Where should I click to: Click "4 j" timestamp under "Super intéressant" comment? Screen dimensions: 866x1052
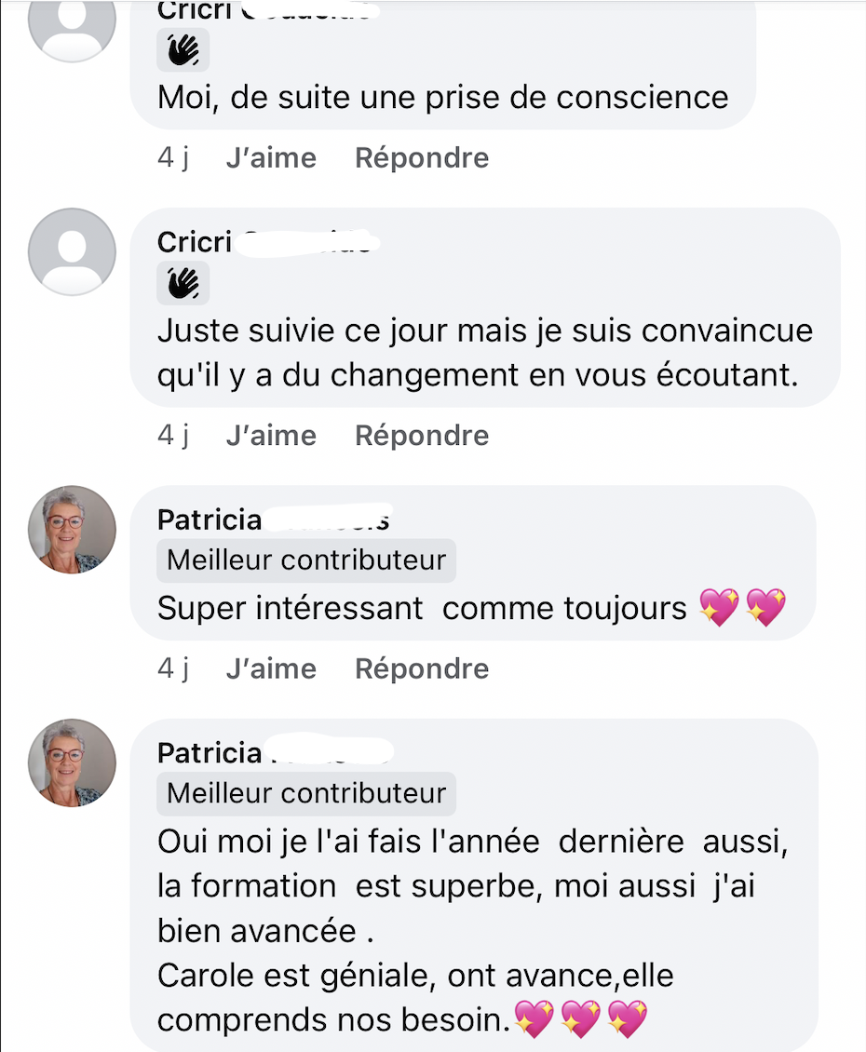point(173,668)
